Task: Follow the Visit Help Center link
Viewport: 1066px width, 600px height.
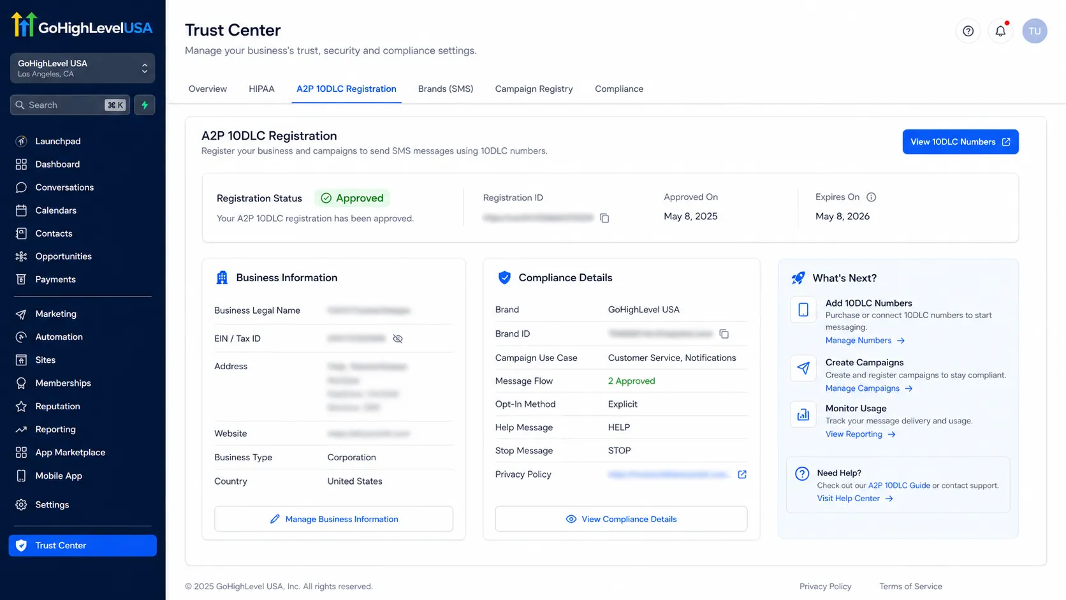Action: 855,499
